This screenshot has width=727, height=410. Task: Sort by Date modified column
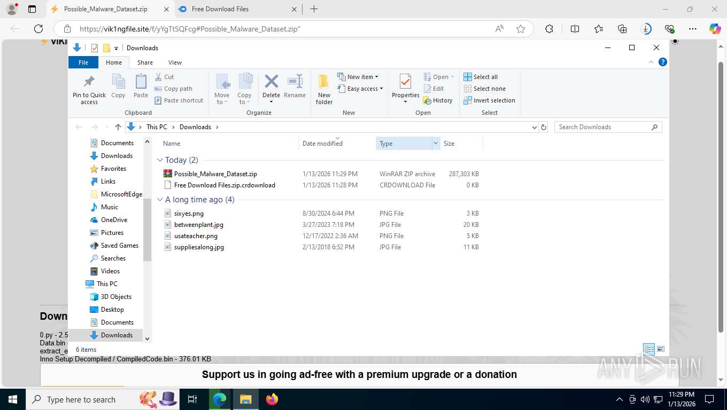pyautogui.click(x=337, y=144)
